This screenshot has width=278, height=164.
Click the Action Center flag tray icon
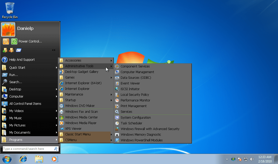[239, 159]
